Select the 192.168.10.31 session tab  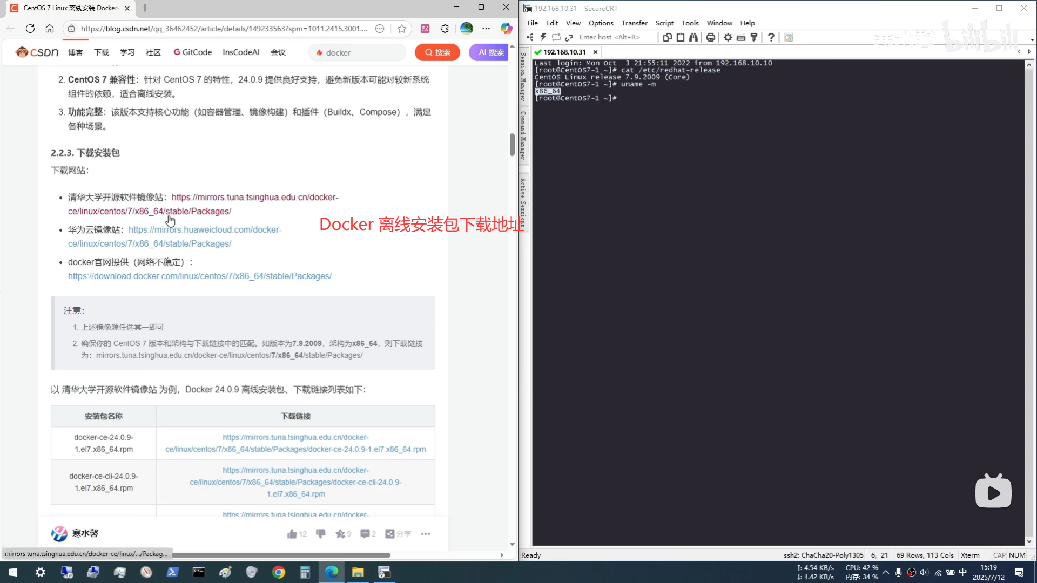click(x=564, y=52)
